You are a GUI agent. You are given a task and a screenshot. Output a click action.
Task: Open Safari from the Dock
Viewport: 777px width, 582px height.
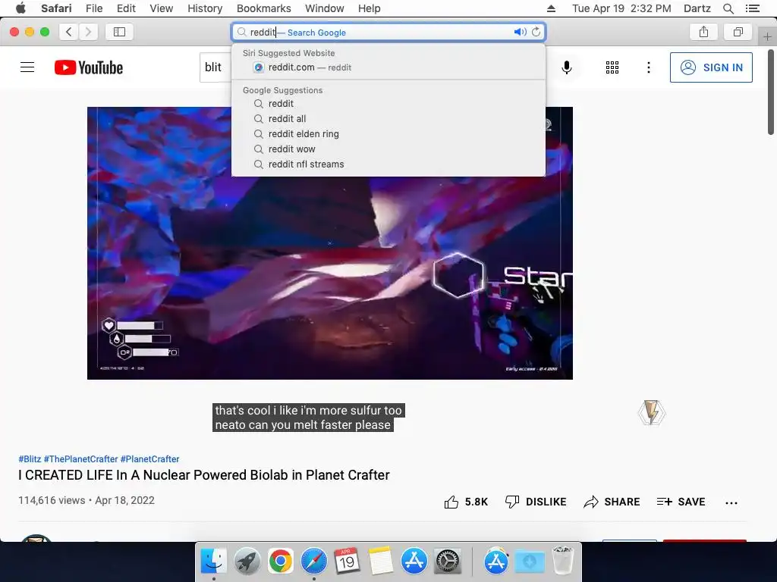coord(313,561)
